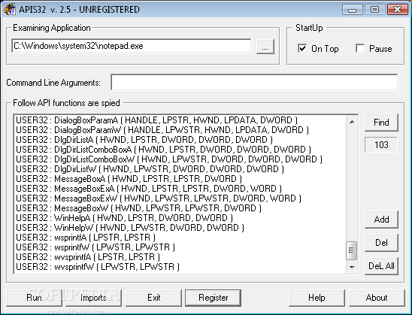Minimize the APIS32 window

353,10
